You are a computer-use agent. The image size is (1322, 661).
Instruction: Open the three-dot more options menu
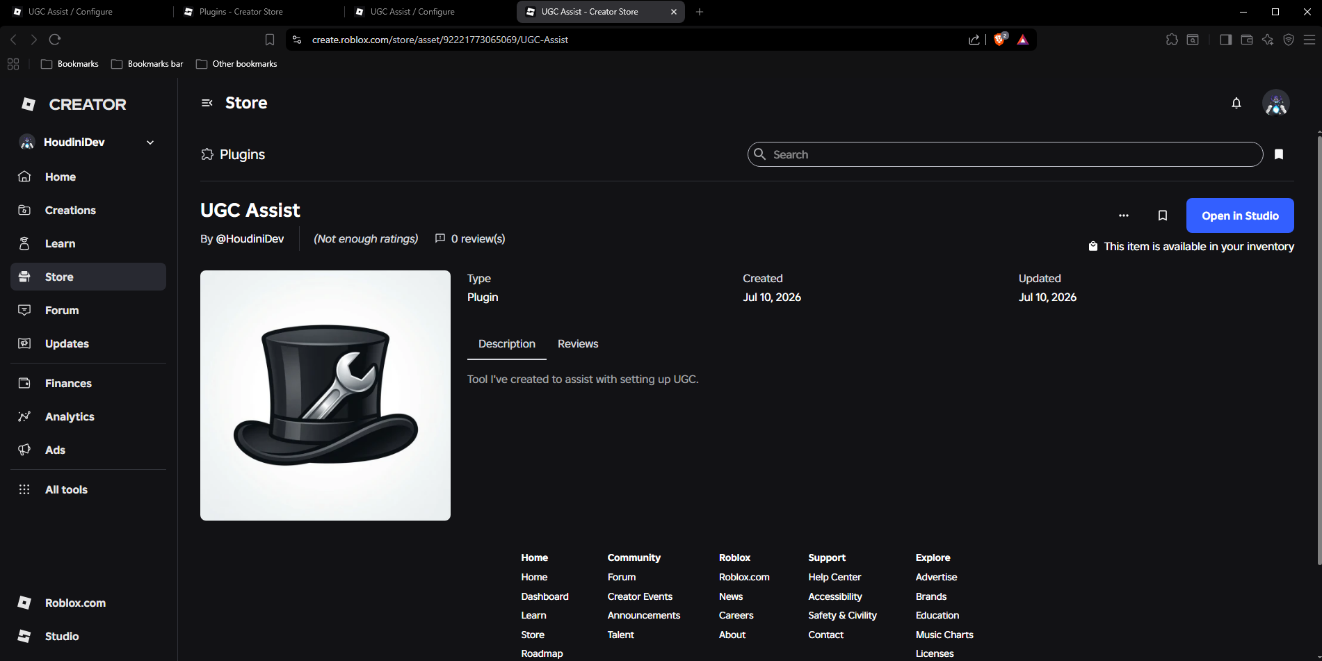click(1124, 215)
